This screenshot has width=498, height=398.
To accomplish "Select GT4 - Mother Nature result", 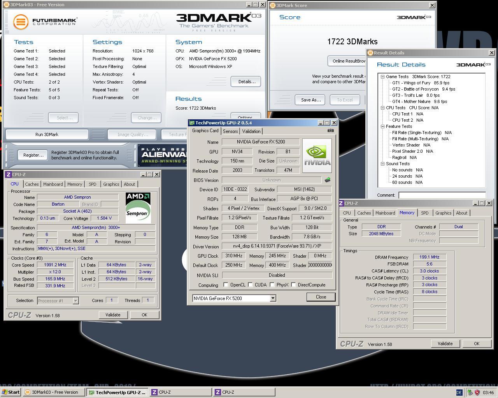I will [420, 101].
